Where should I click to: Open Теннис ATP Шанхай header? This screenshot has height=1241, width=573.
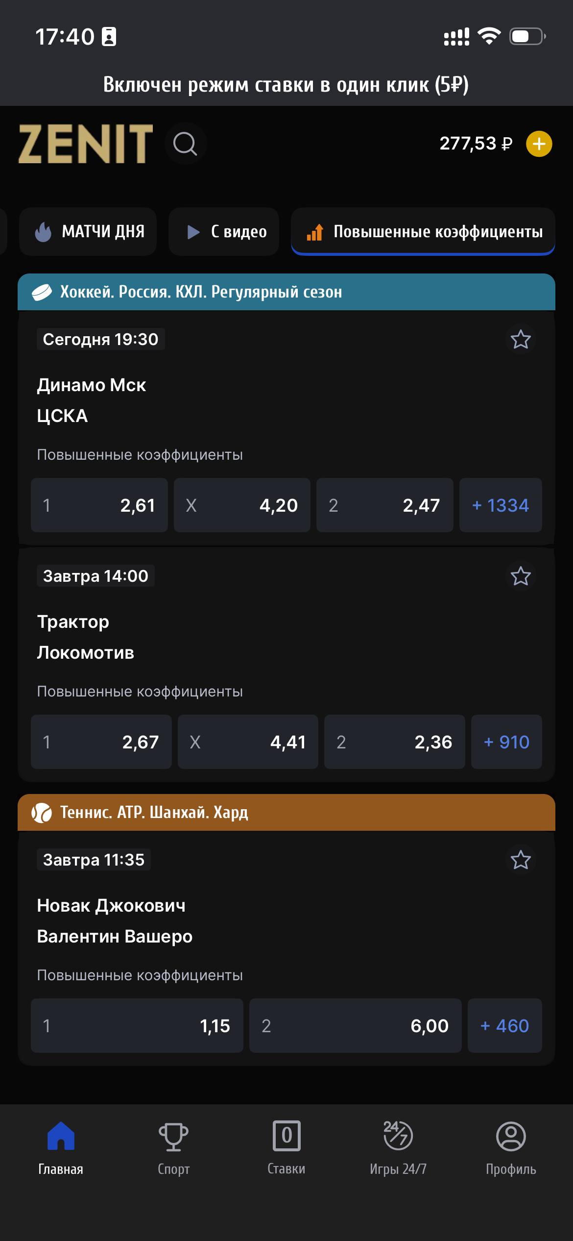coord(286,813)
